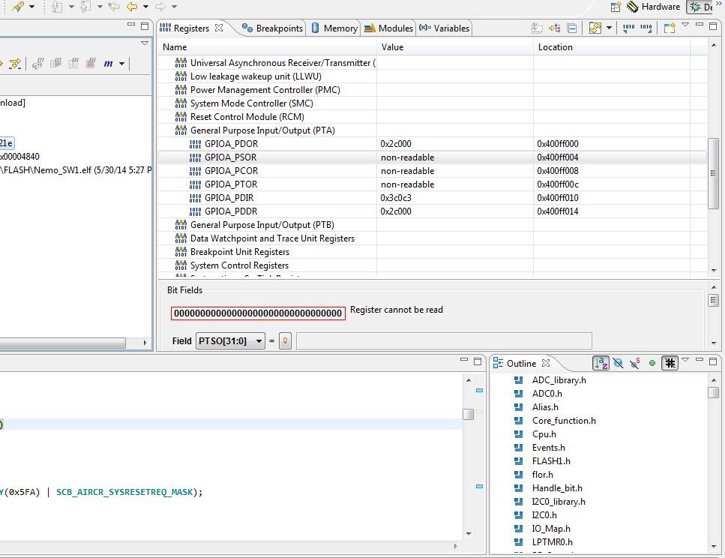Click the Next Annotation icon in top toolbar

pos(57,7)
